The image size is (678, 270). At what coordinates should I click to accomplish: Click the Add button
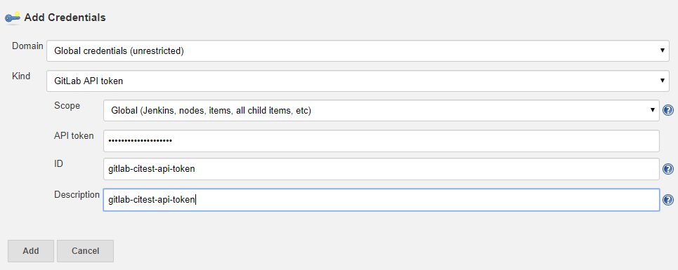[x=31, y=251]
